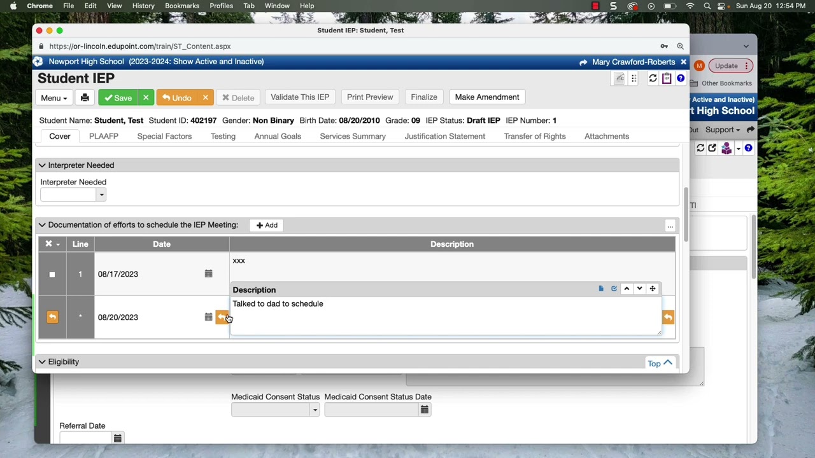Click the up arrow in Description popup
815x458 pixels.
[x=627, y=289]
